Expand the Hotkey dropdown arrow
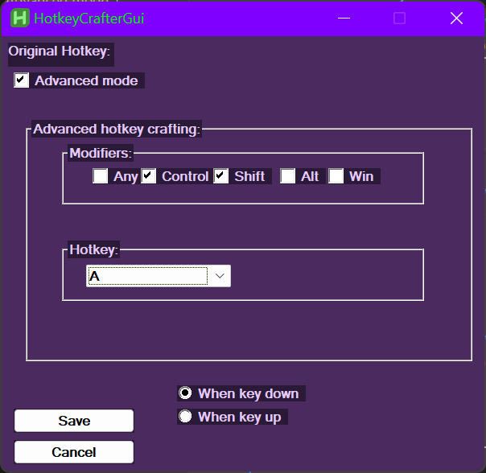Viewport: 486px width, 473px height. point(220,276)
